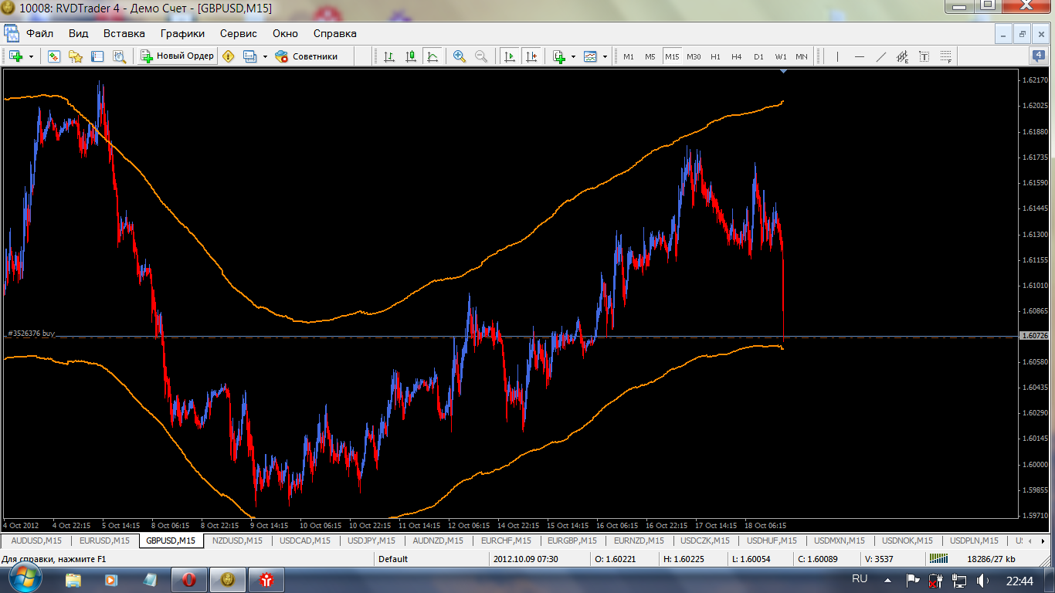Zoom out on the chart
1055x593 pixels.
pyautogui.click(x=481, y=56)
